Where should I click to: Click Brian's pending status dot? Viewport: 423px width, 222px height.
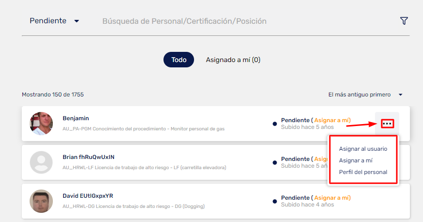click(275, 163)
